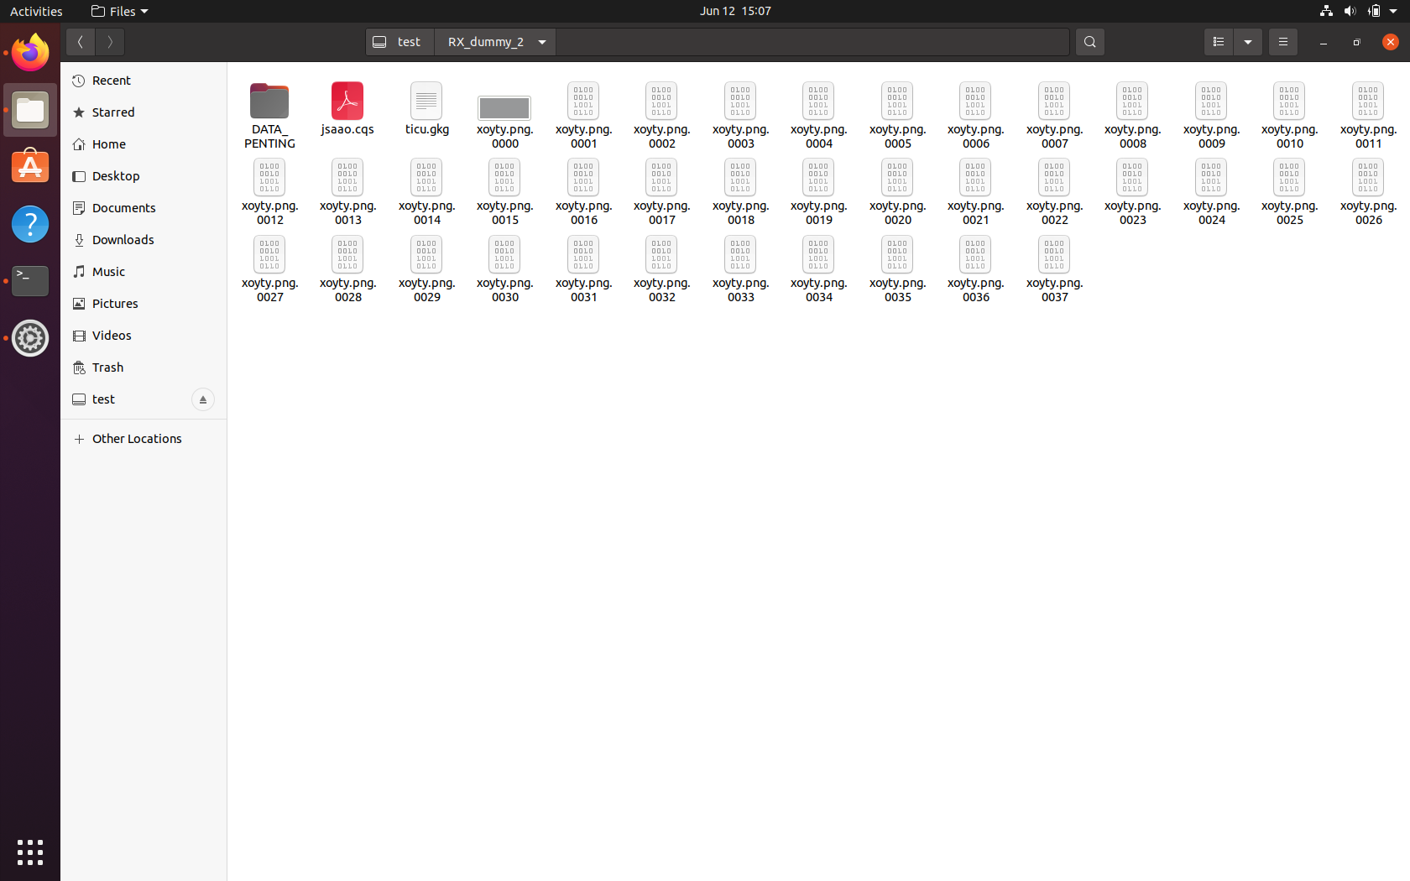
Task: Open the DATA_PENTING folder
Action: 269,101
